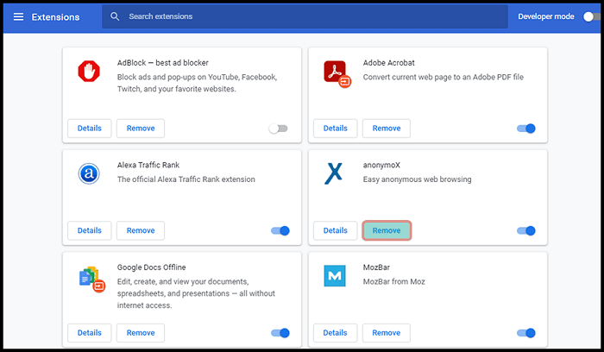Click the 'AdBlock — best ad blocker' title
This screenshot has width=604, height=352.
coord(162,63)
